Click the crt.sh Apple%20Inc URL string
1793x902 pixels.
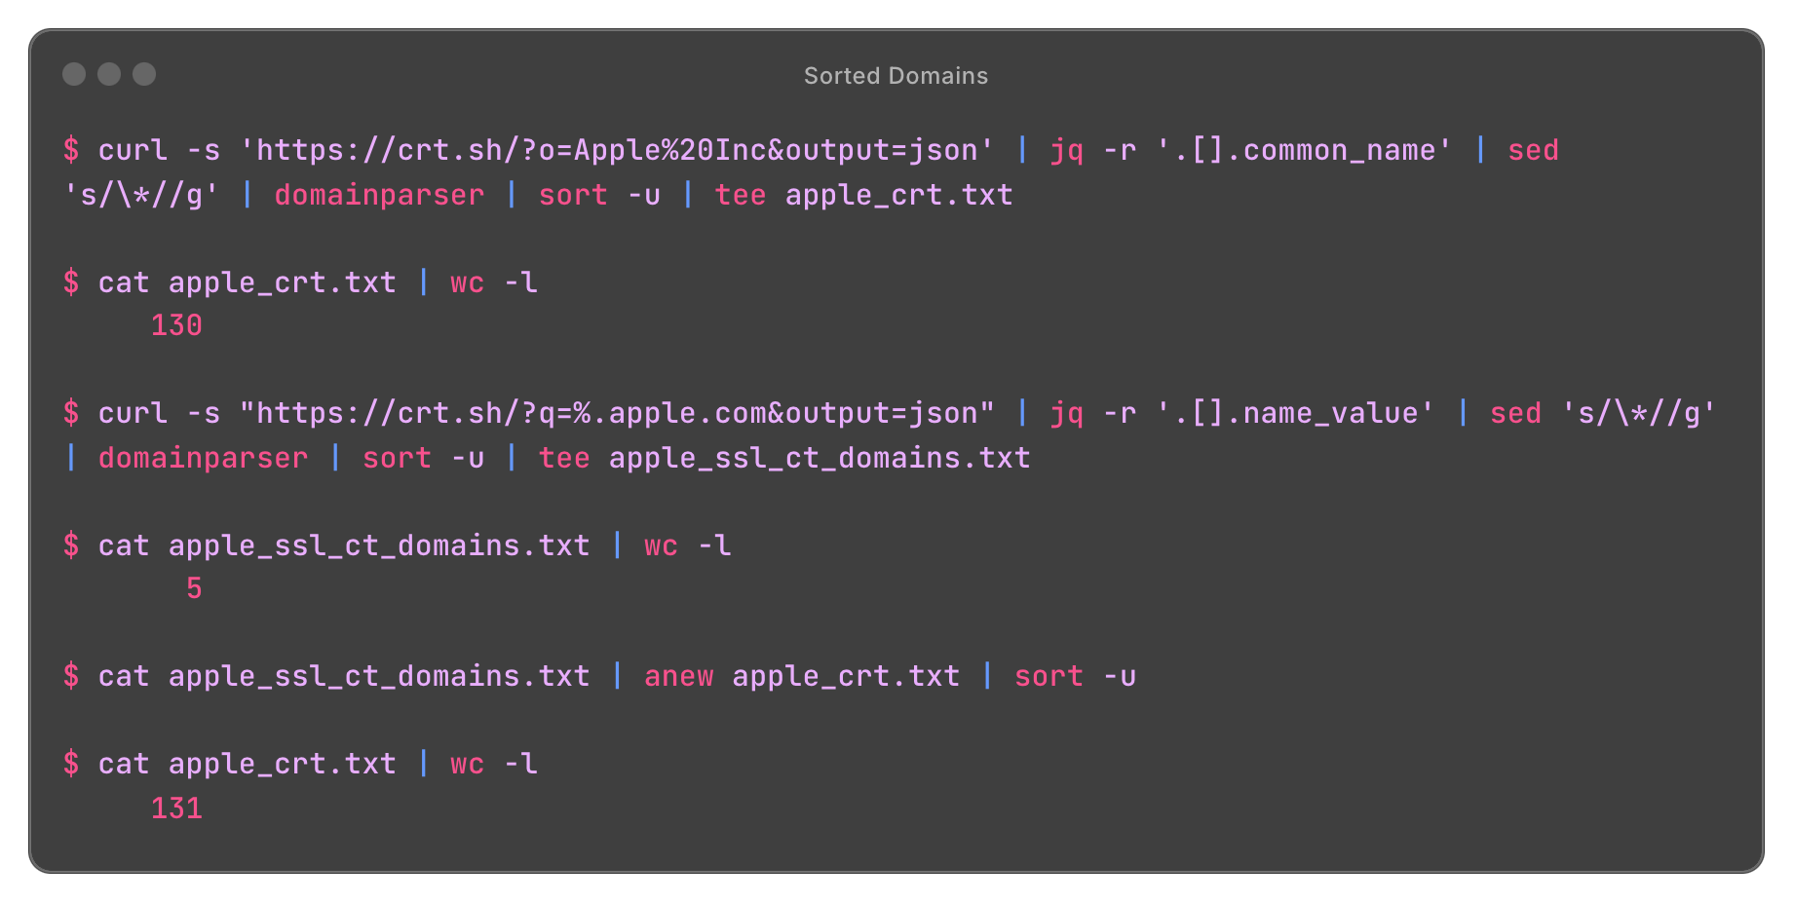pos(617,150)
